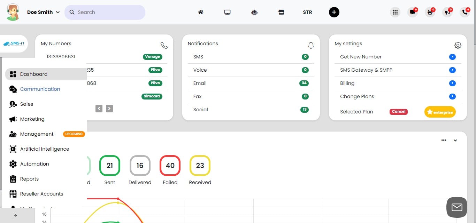This screenshot has height=223, width=476.
Task: Open My settings gear icon
Action: (458, 45)
